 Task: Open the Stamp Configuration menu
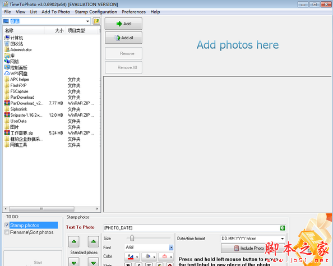point(96,12)
